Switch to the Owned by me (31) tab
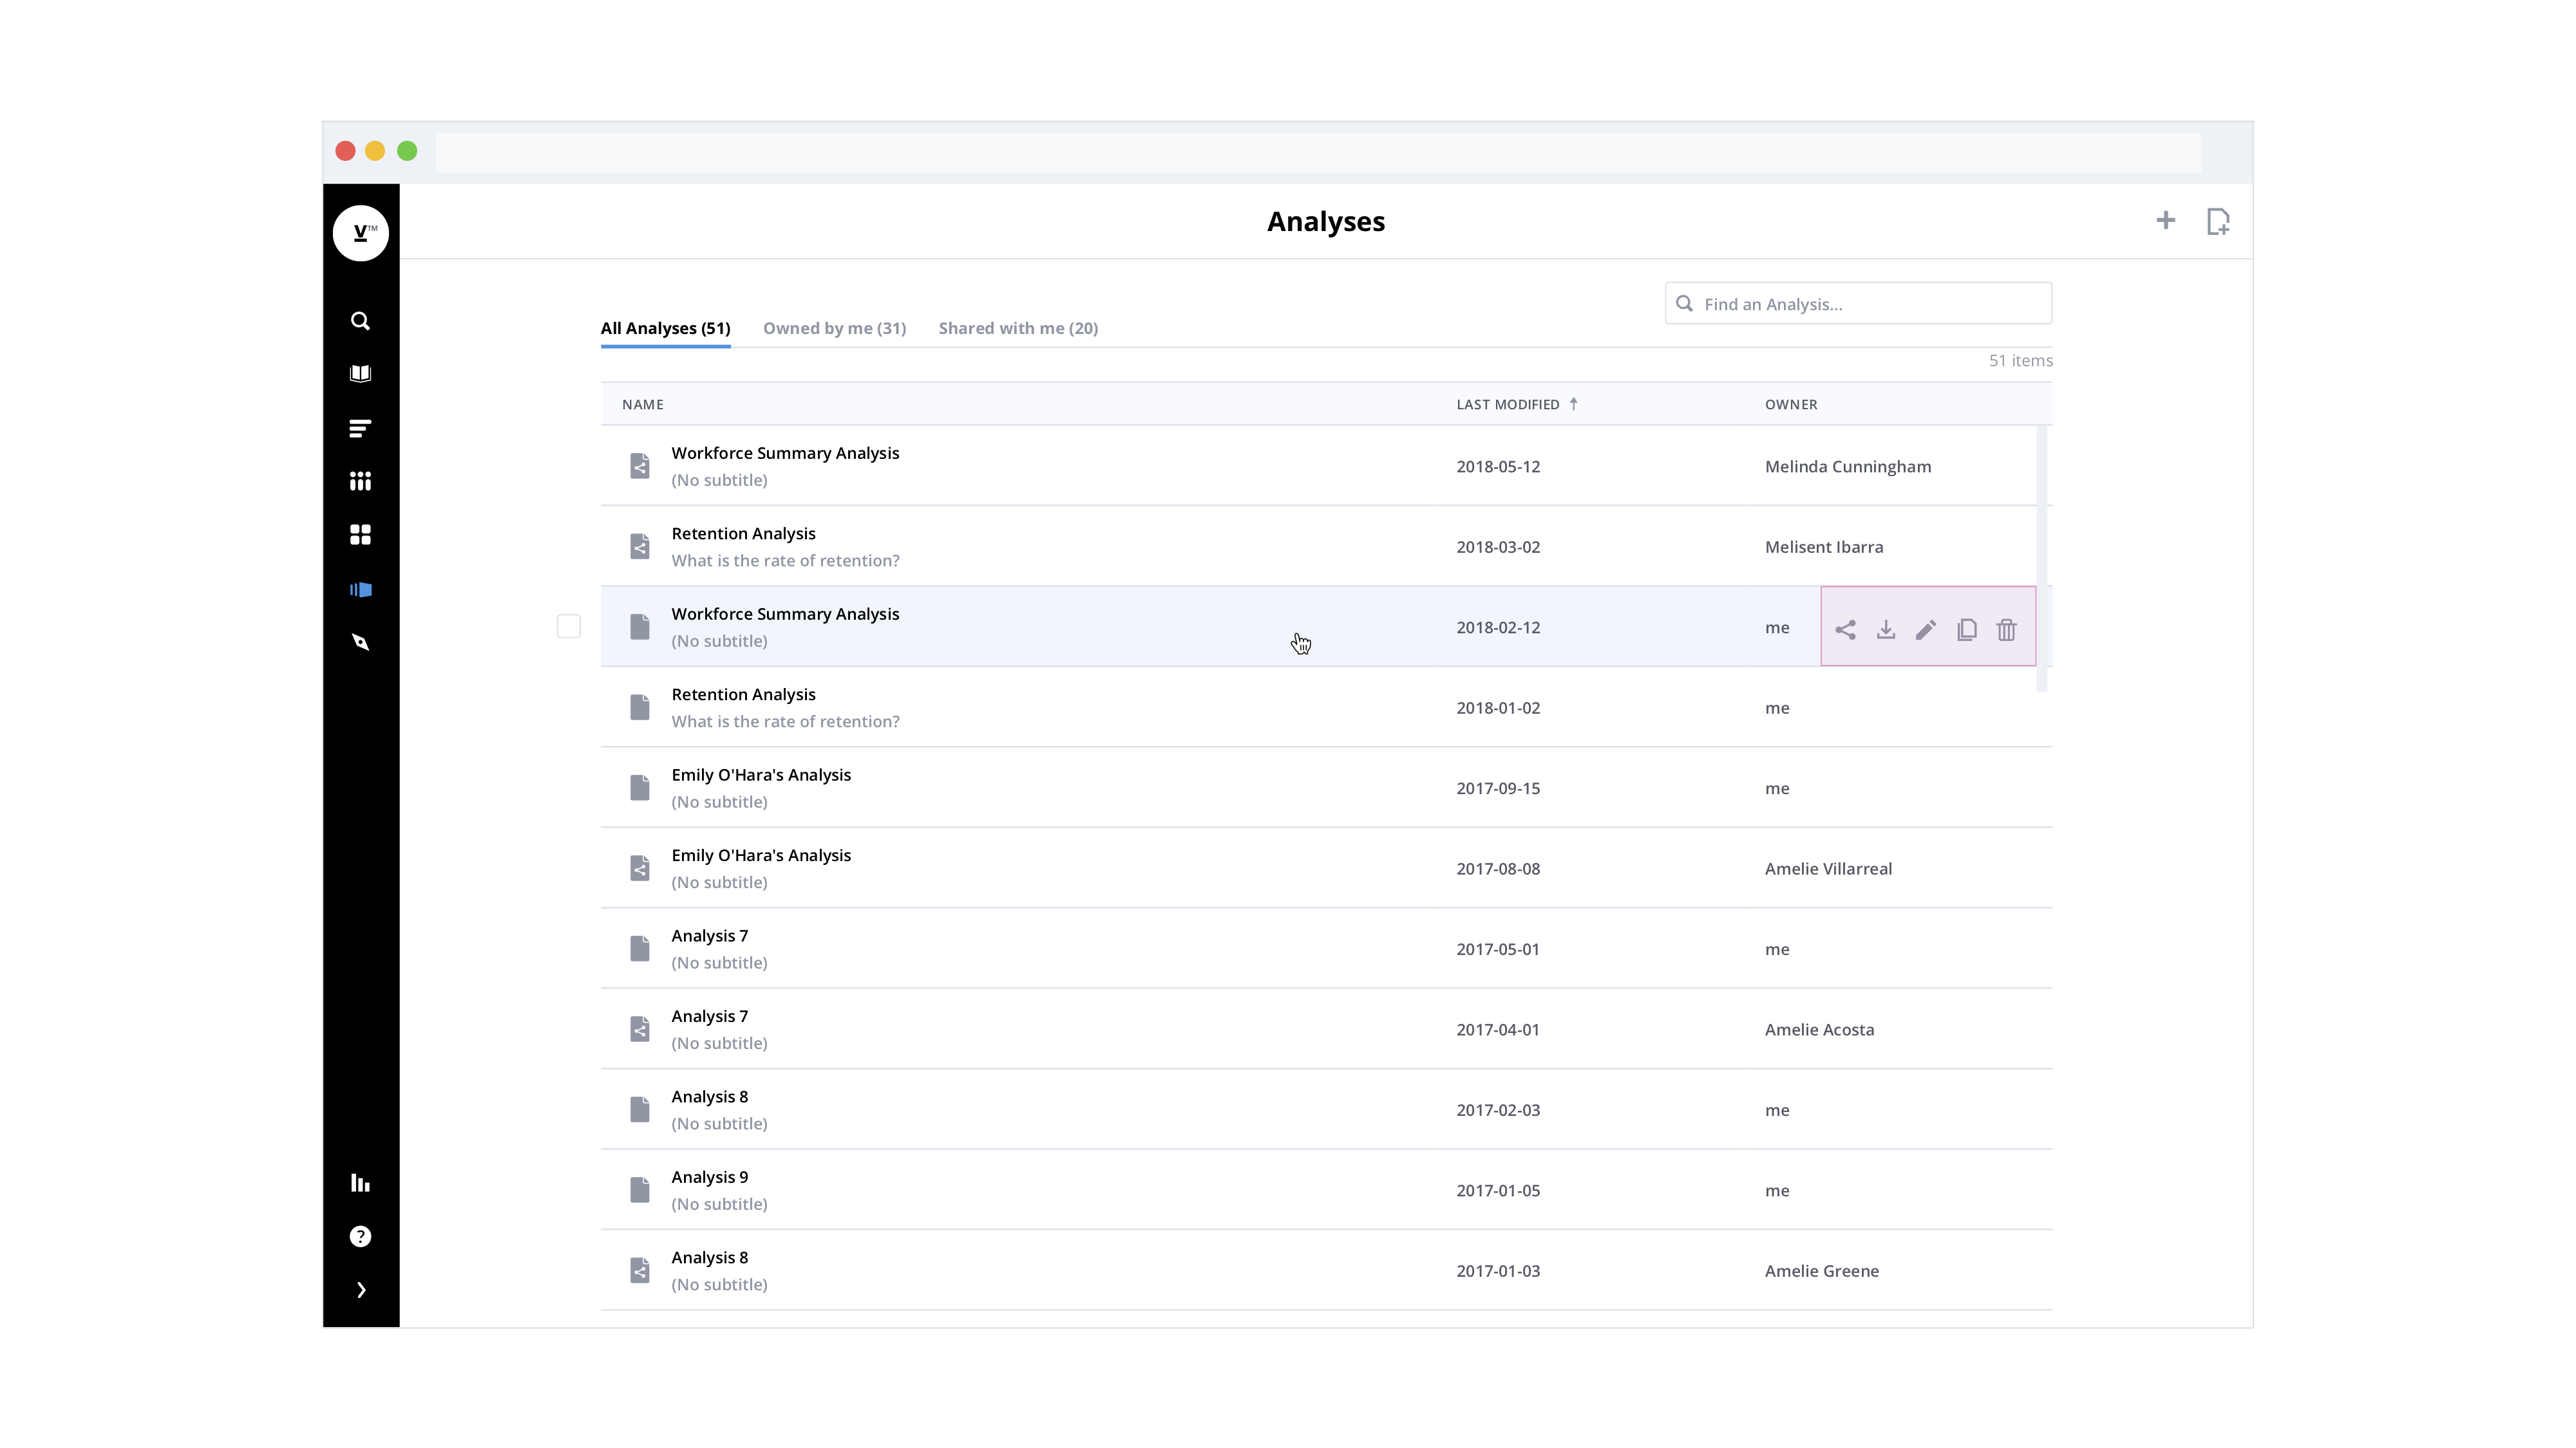Image resolution: width=2576 pixels, height=1448 pixels. click(833, 327)
